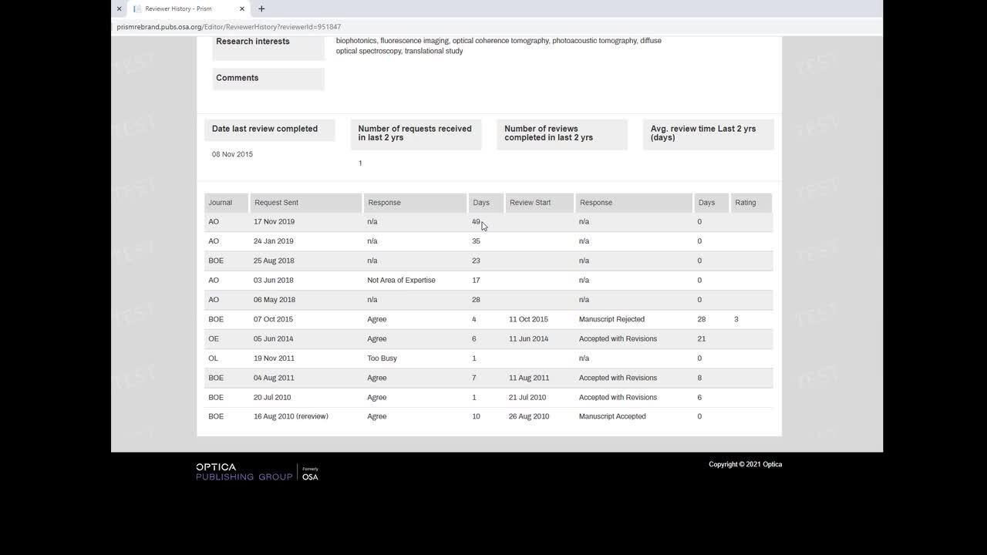Screen dimensions: 987x555
Task: Click review start date 11 Oct 2015
Action: click(x=528, y=319)
